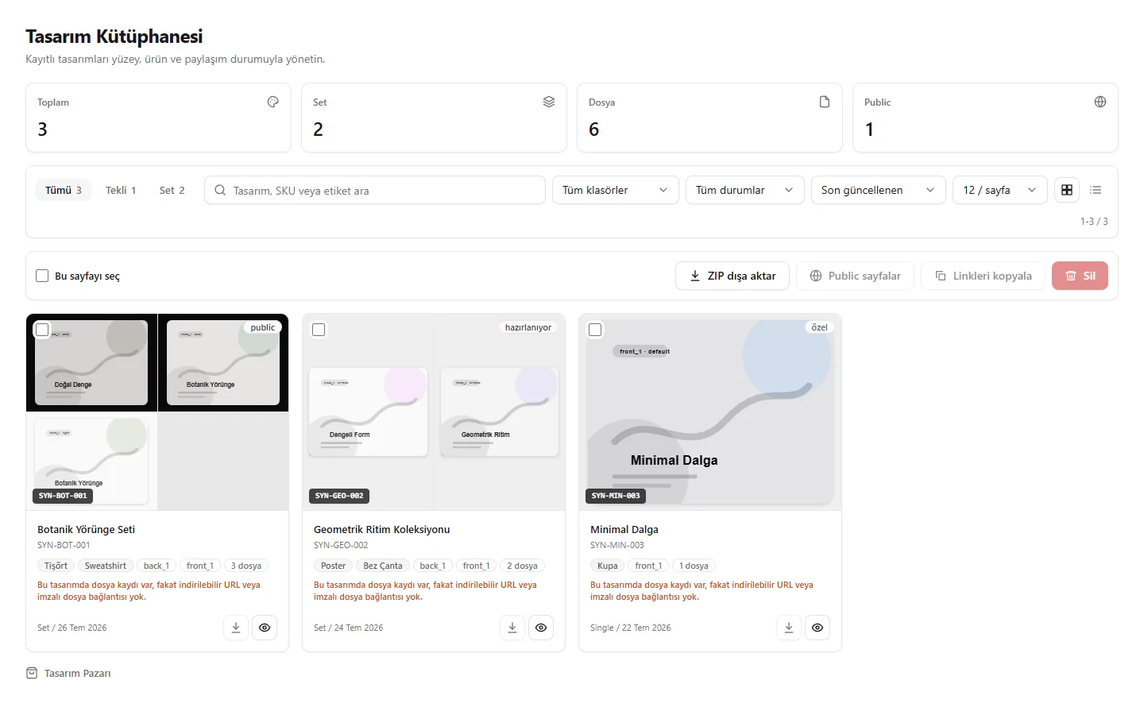Click the file icon on Dosya card

[x=825, y=102]
